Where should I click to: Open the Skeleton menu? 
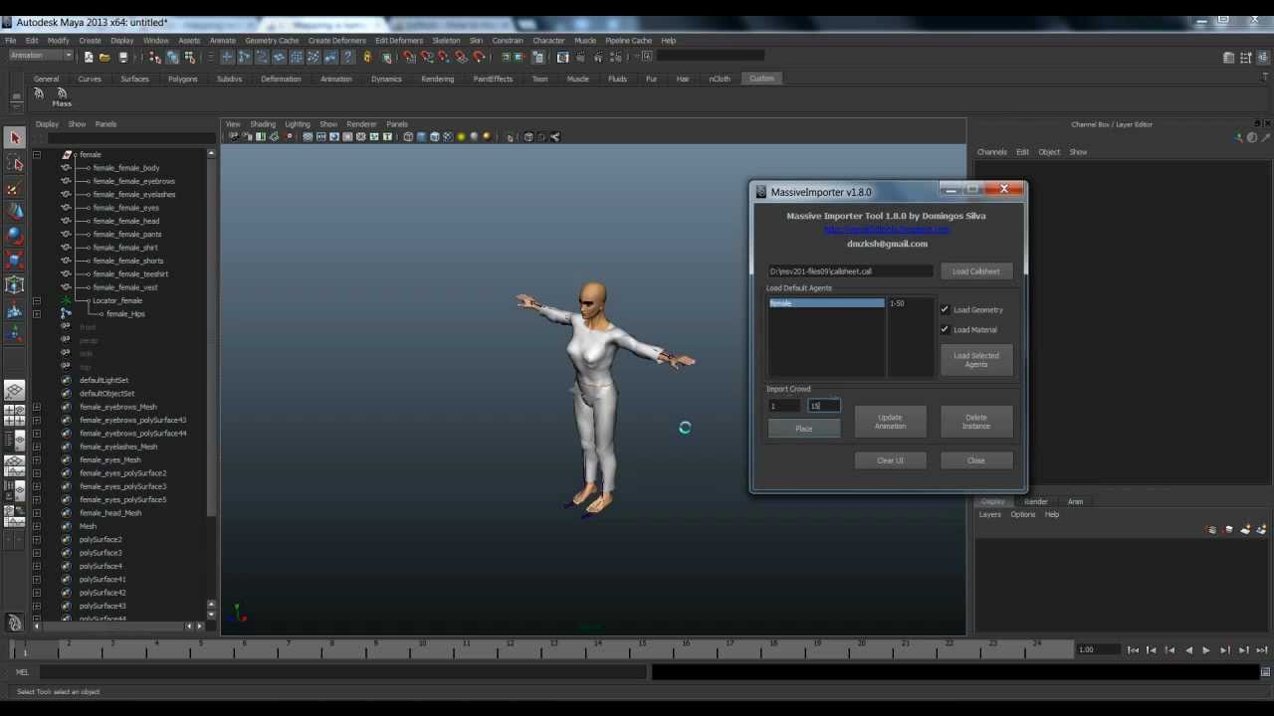tap(446, 41)
